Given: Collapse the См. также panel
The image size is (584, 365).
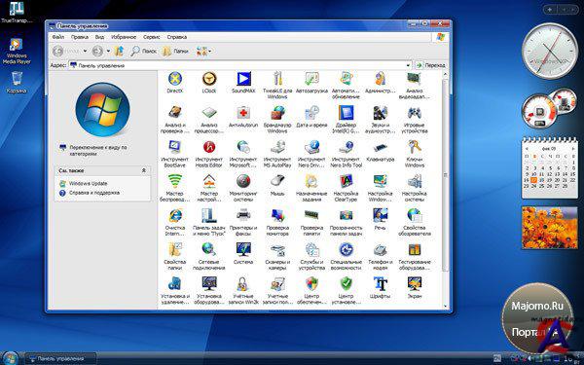Looking at the screenshot, I should click(144, 170).
